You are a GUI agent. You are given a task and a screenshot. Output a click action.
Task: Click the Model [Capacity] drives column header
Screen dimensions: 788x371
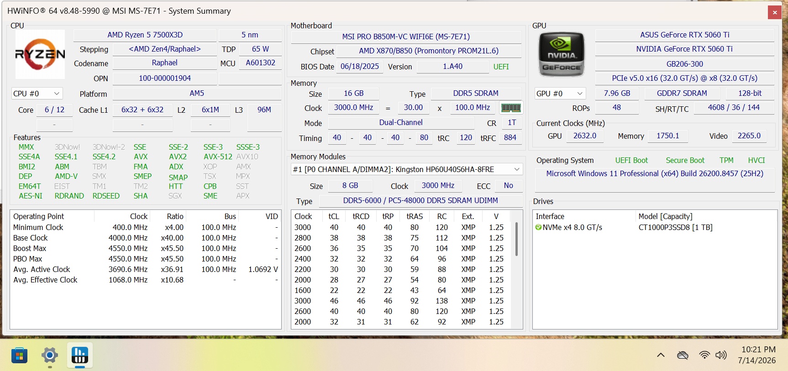pyautogui.click(x=706, y=216)
